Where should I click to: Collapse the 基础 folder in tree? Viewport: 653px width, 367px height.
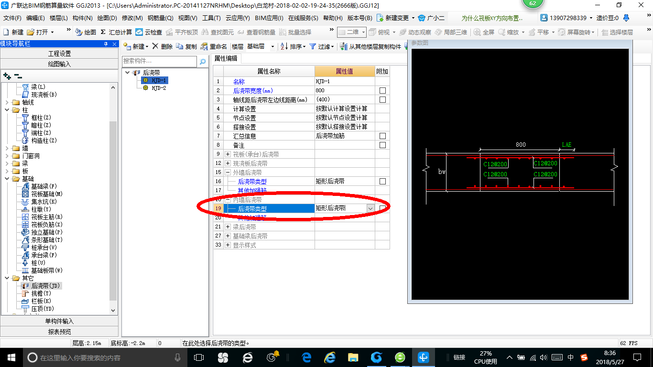(x=7, y=179)
